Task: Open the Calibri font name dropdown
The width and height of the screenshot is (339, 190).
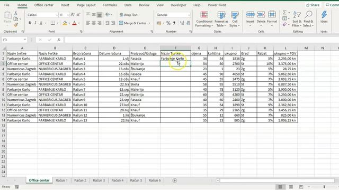Action: coord(57,15)
